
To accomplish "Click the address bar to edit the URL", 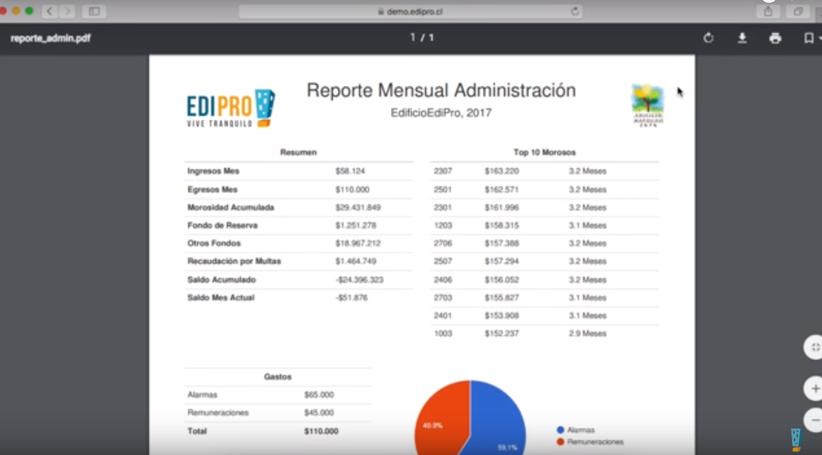I will tap(437, 11).
